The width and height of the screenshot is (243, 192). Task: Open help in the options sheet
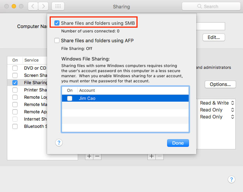click(x=59, y=143)
